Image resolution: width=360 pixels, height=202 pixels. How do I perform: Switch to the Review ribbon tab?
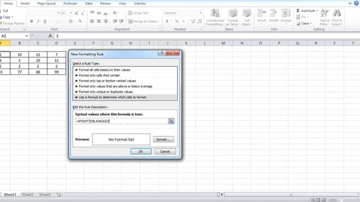click(x=105, y=3)
